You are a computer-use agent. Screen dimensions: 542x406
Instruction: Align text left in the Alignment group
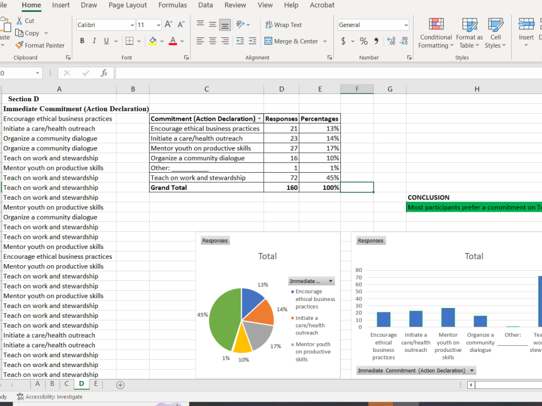tap(200, 41)
